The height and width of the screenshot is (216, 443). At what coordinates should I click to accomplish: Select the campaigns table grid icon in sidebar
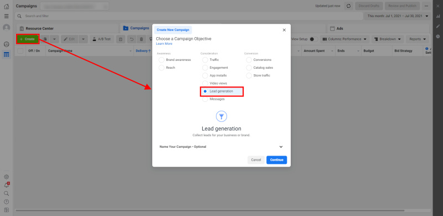coord(6,54)
